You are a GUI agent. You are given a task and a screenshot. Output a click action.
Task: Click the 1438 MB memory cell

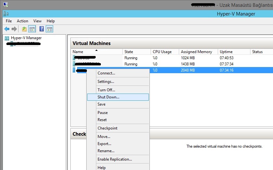coord(188,64)
